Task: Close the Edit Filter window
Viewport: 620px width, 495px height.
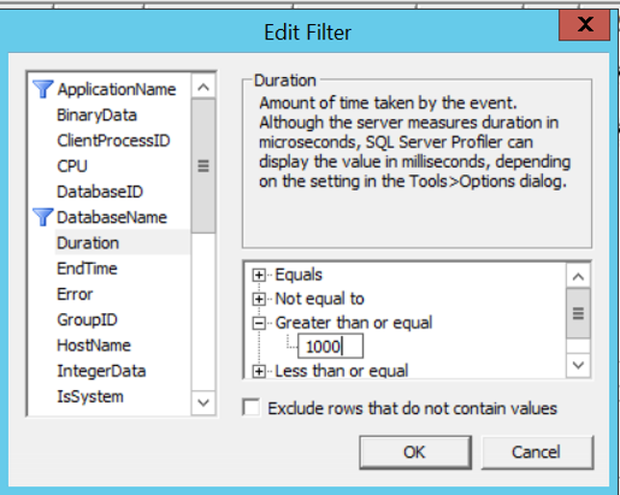Action: tap(584, 25)
